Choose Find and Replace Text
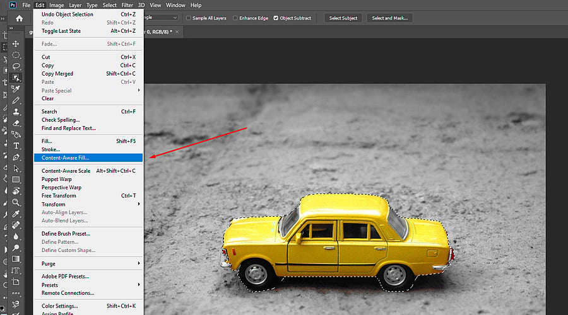The width and height of the screenshot is (568, 315). (x=88, y=128)
